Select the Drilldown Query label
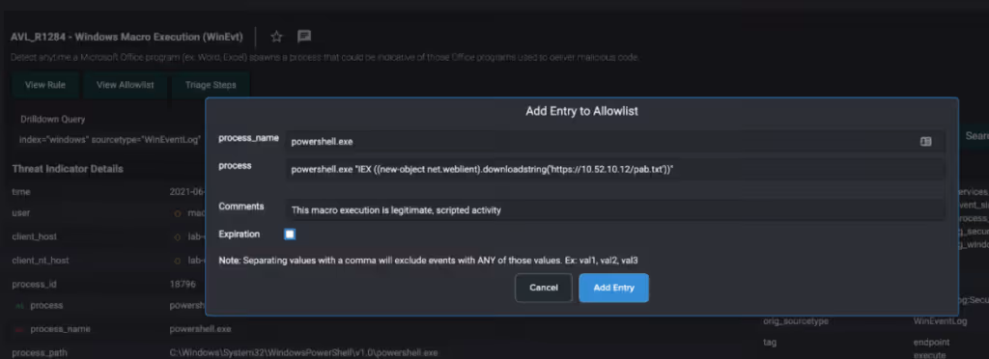This screenshot has width=989, height=359. tap(52, 119)
